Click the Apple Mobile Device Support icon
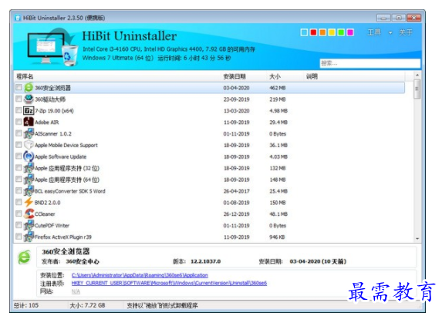Screen dimensions: 442x316 (29, 145)
